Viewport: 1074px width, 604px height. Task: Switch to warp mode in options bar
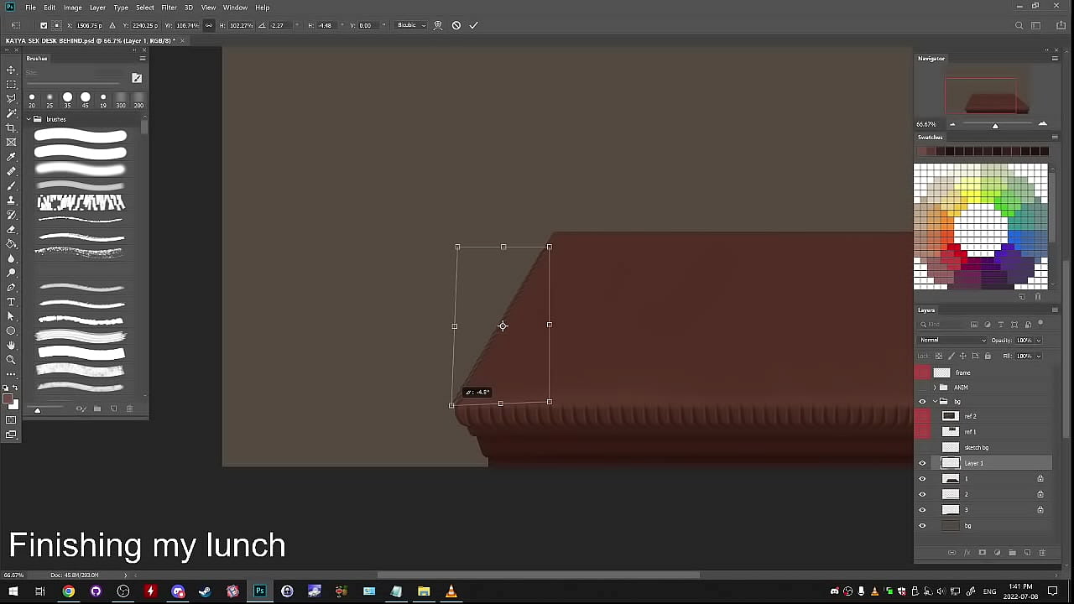(x=438, y=25)
